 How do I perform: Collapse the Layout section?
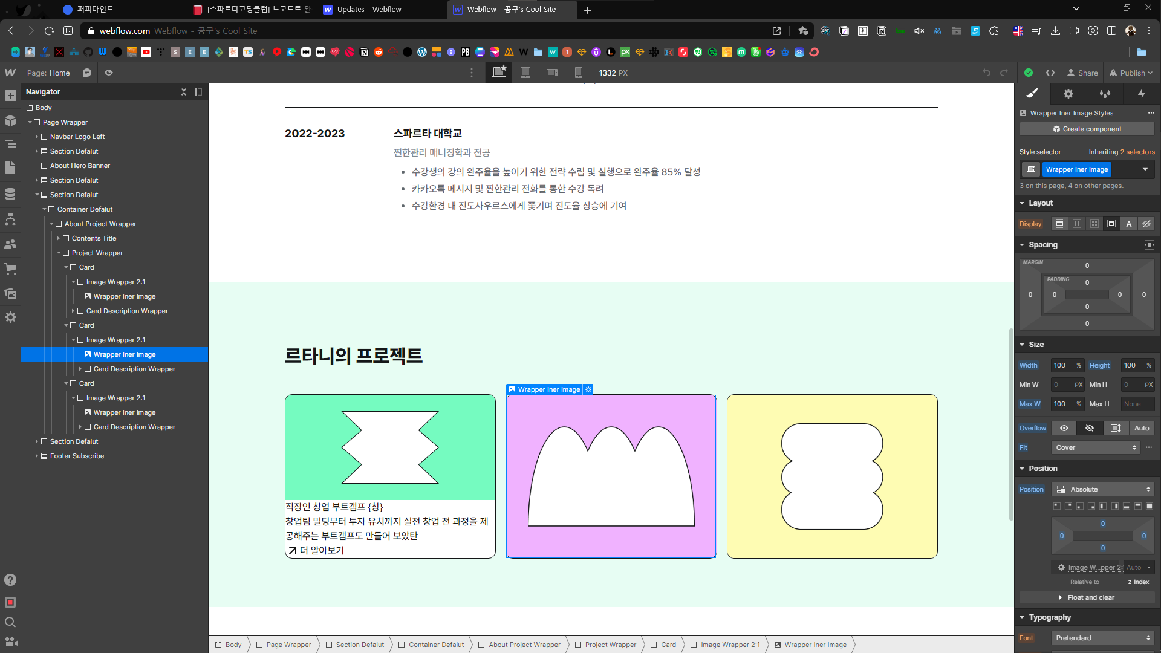(x=1022, y=203)
